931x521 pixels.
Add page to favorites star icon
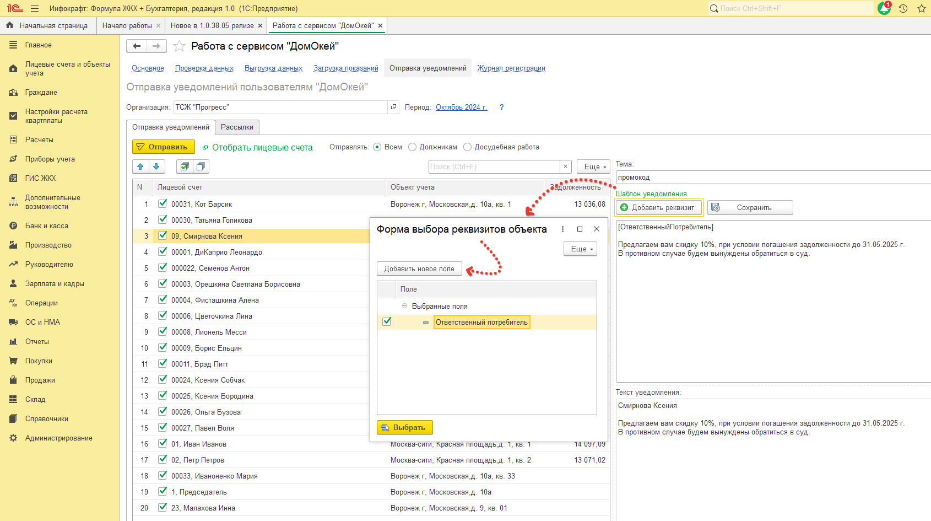(179, 46)
